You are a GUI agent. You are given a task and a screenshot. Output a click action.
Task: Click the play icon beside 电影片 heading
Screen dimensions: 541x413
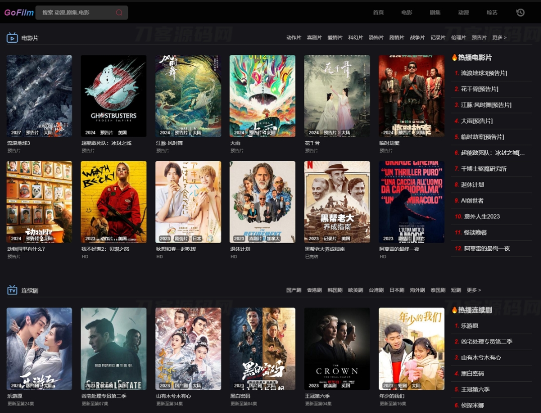click(x=12, y=38)
